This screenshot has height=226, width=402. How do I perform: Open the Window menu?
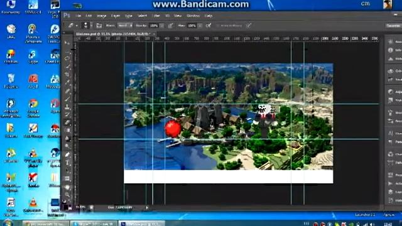(193, 16)
